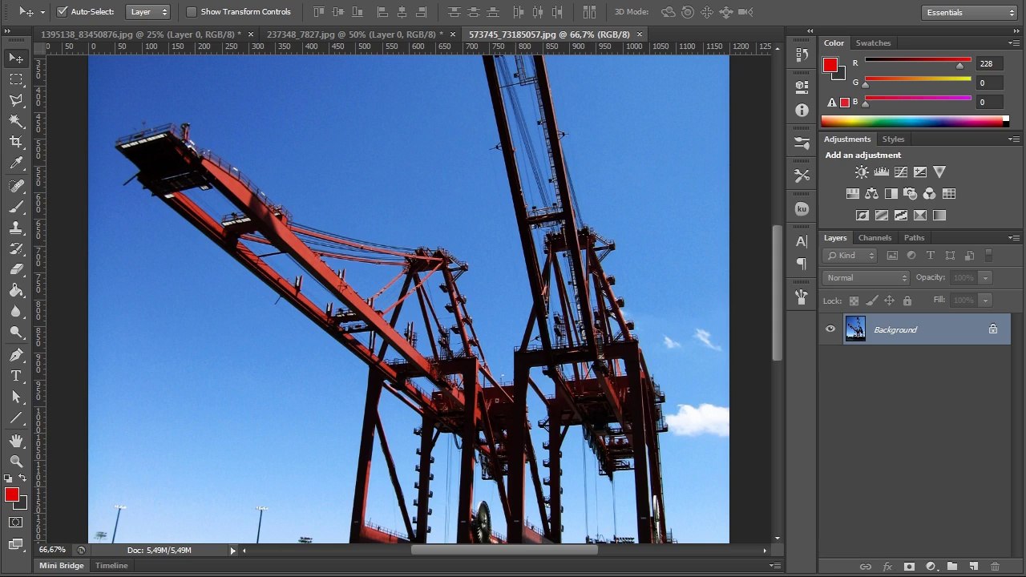Viewport: 1026px width, 577px height.
Task: Open the Normal blend mode dropdown
Action: click(x=866, y=278)
